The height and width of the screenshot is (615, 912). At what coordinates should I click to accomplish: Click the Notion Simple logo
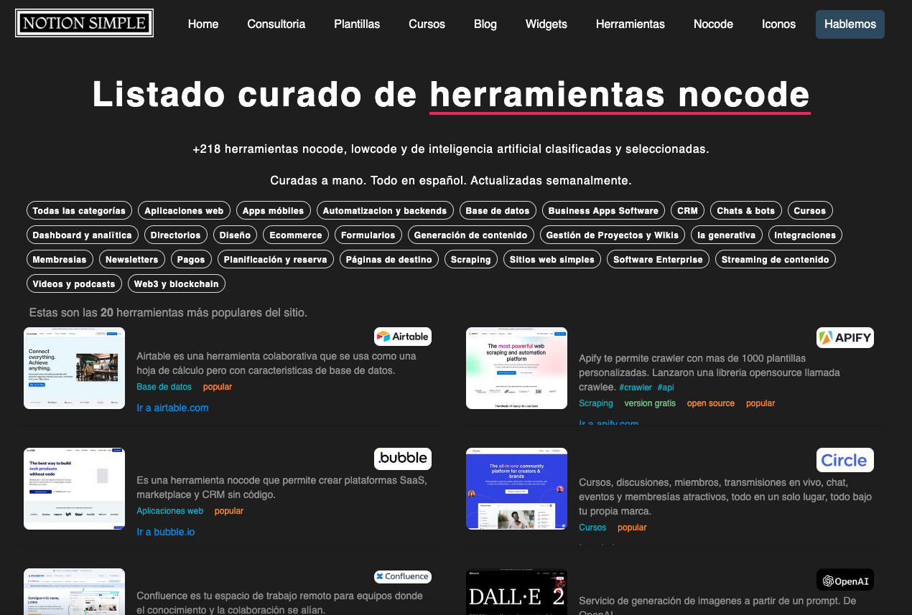(84, 23)
